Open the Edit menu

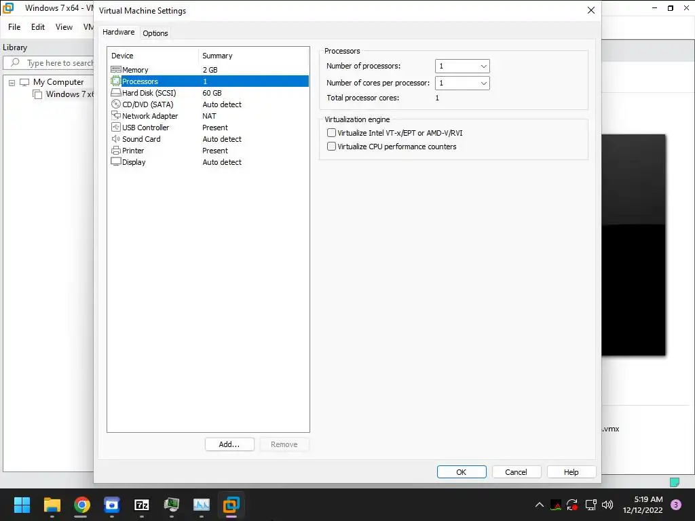pos(38,27)
